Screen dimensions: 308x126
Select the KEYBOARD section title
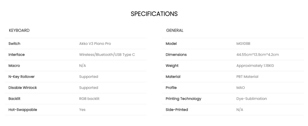coord(19,30)
